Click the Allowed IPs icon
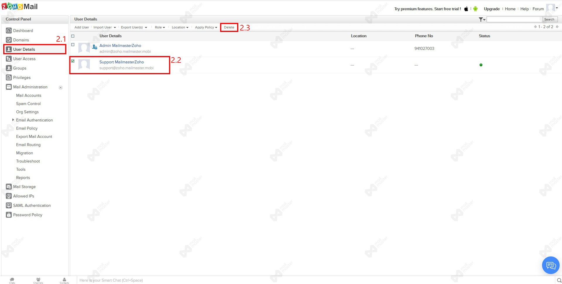This screenshot has width=562, height=284. [9, 196]
